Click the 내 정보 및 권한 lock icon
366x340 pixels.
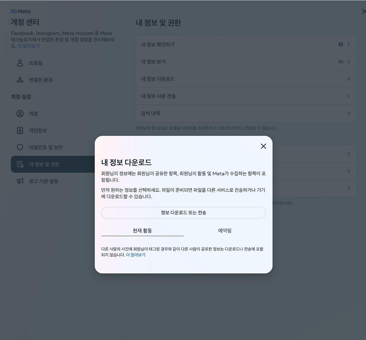tap(19, 164)
